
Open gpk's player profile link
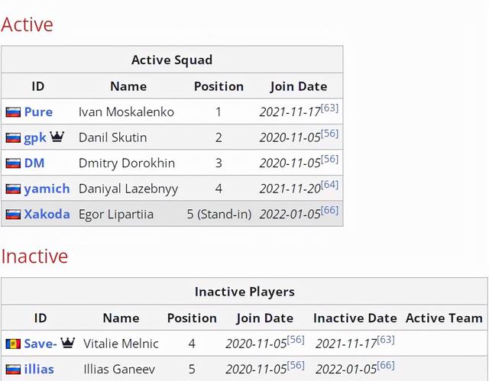35,138
